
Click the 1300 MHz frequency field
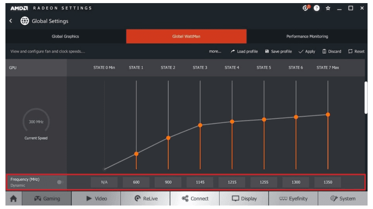click(296, 182)
